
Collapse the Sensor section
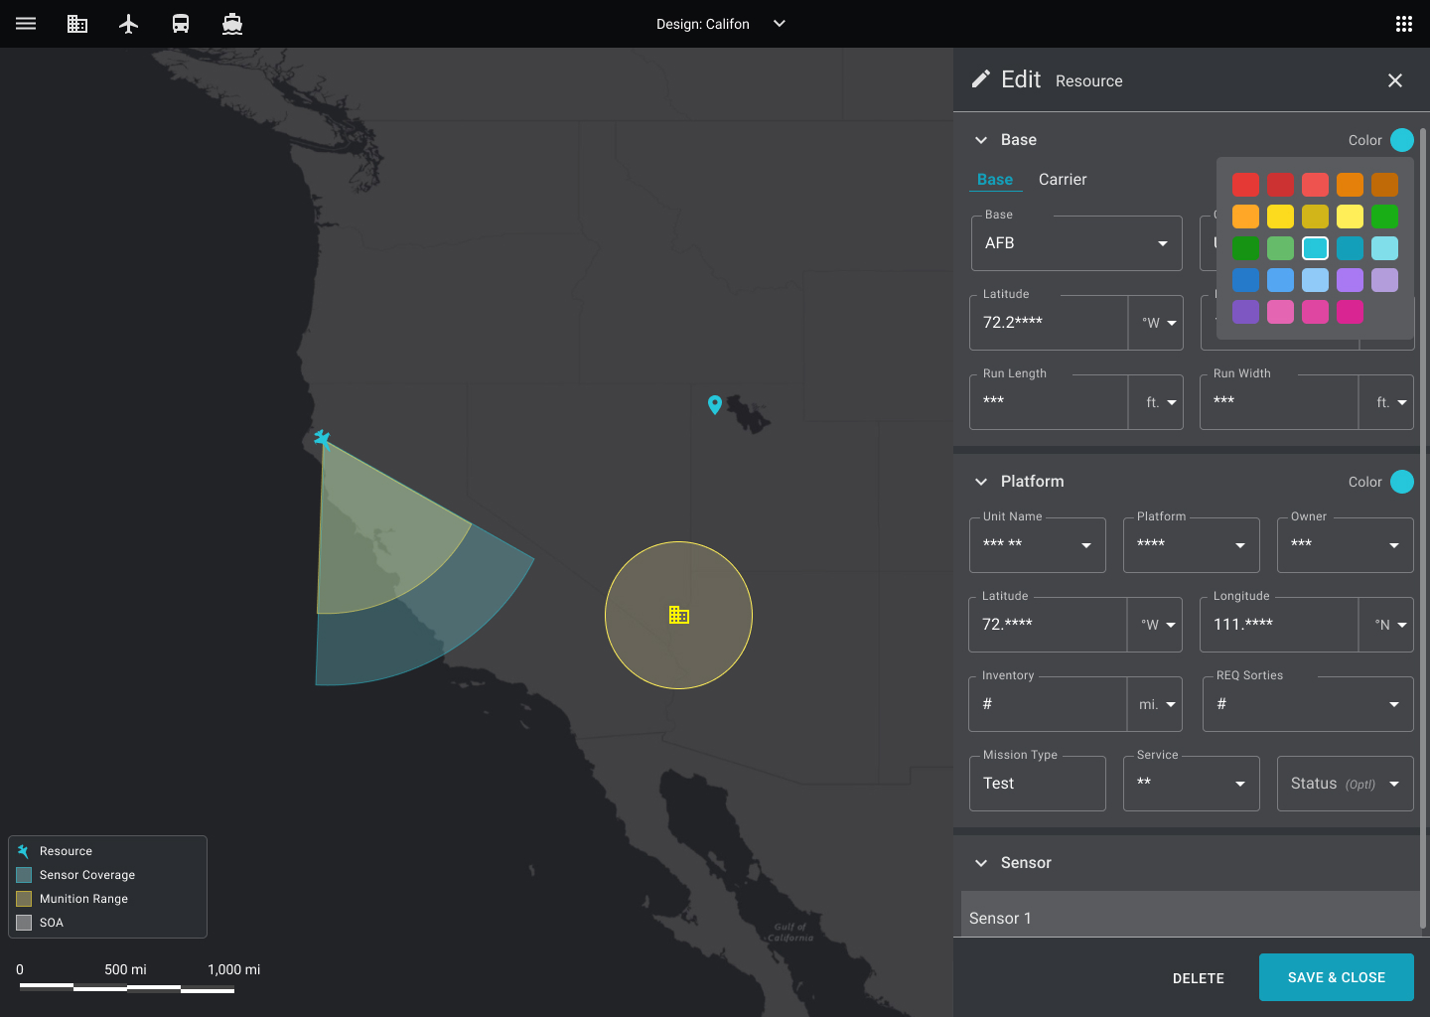981,863
